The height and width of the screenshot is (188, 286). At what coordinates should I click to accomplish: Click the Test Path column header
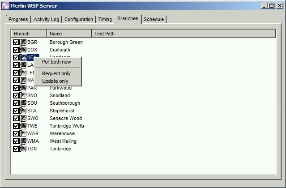coord(184,34)
